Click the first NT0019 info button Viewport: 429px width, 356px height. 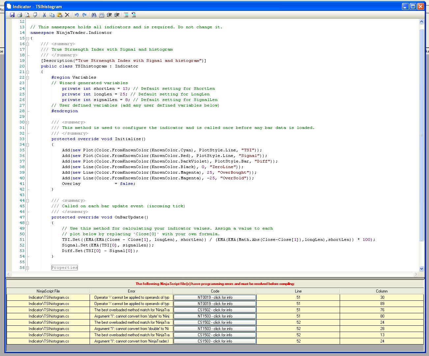(215, 297)
